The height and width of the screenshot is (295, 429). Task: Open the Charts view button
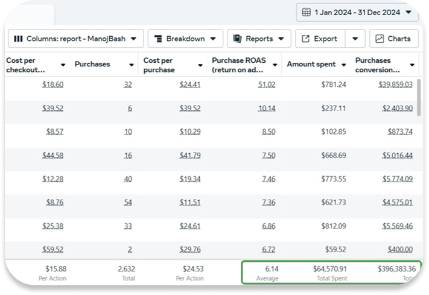393,39
